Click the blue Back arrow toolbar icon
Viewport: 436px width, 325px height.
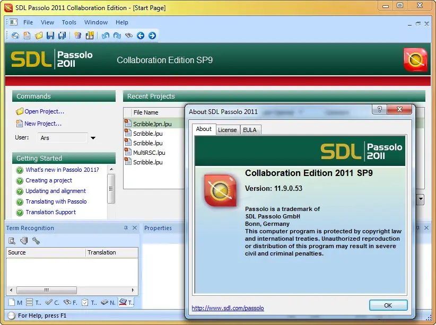(x=141, y=36)
